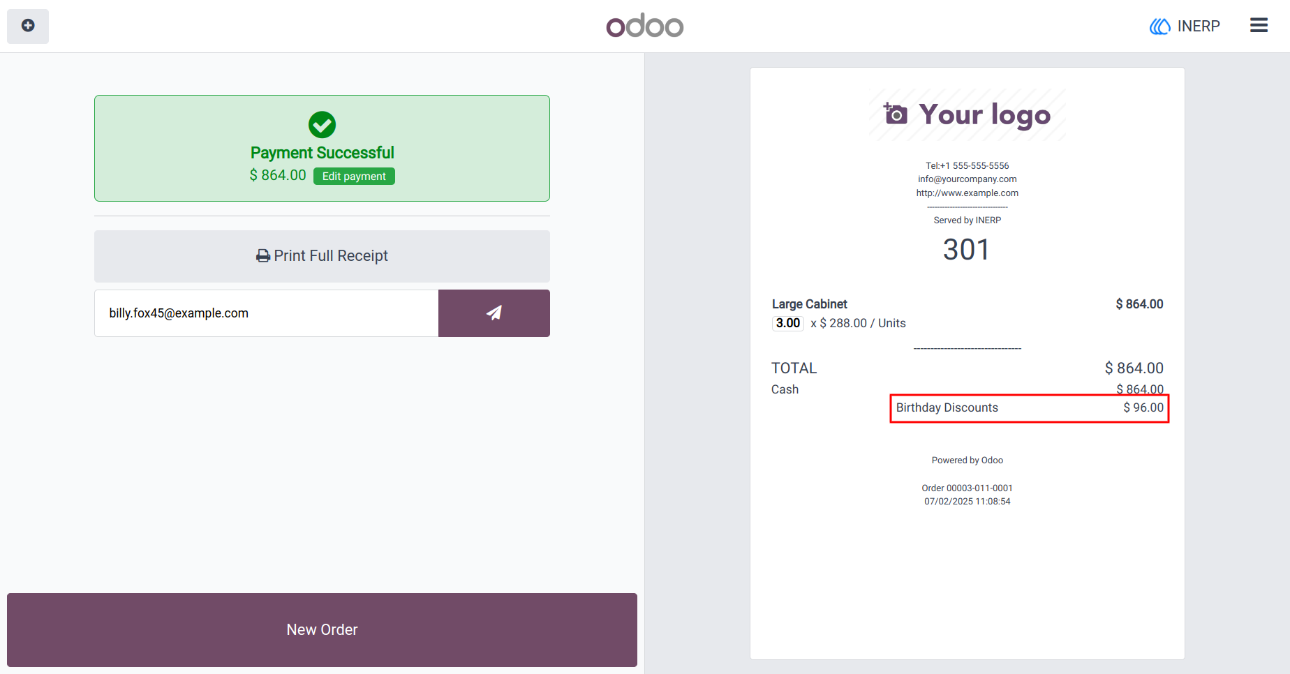
Task: Click the INERP droplet logo icon
Action: (x=1159, y=27)
